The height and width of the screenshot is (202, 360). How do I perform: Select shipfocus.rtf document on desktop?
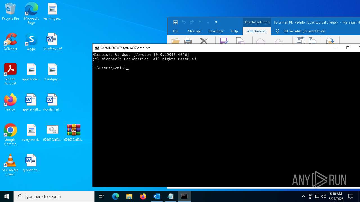click(52, 42)
